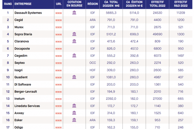Select the Inetum company name

[19, 99]
